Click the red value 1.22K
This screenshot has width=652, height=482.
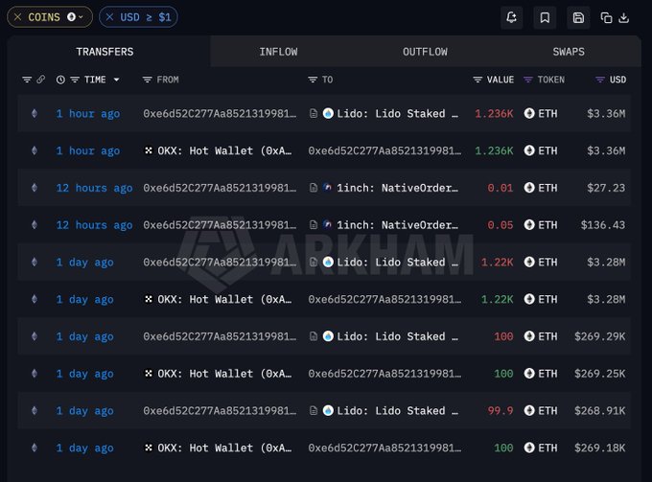pos(497,263)
